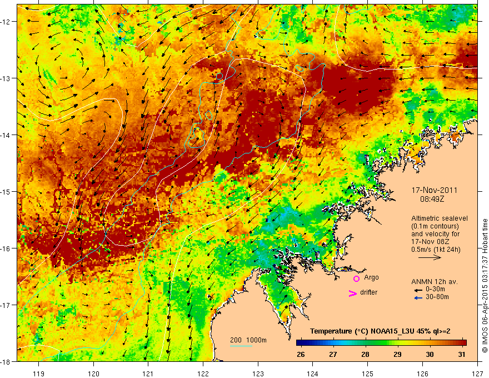
Task: Click the longitude axis label 123
Action: click(x=258, y=374)
